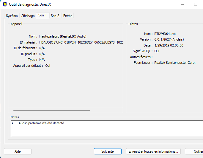Click the Suivante button
Viewport: 203px width, 158px height.
(108, 151)
